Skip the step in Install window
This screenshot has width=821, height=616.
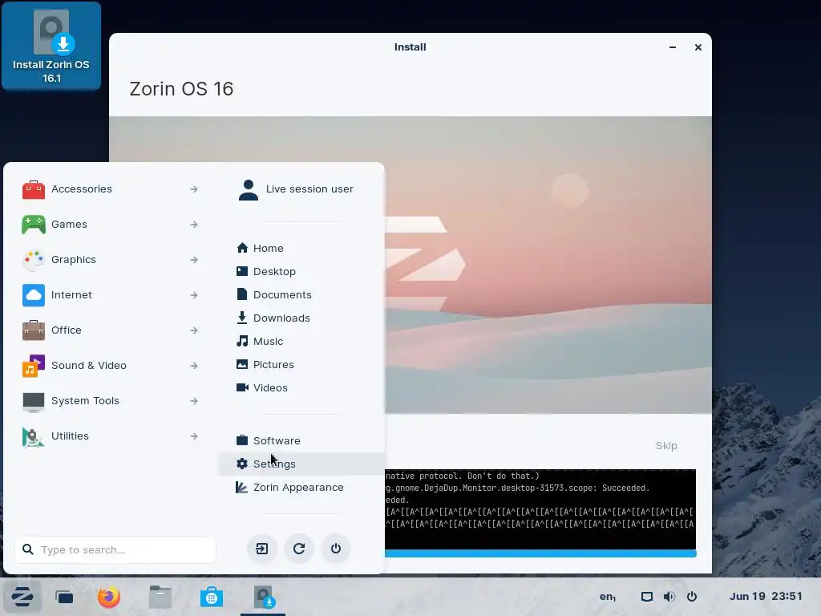pos(666,446)
